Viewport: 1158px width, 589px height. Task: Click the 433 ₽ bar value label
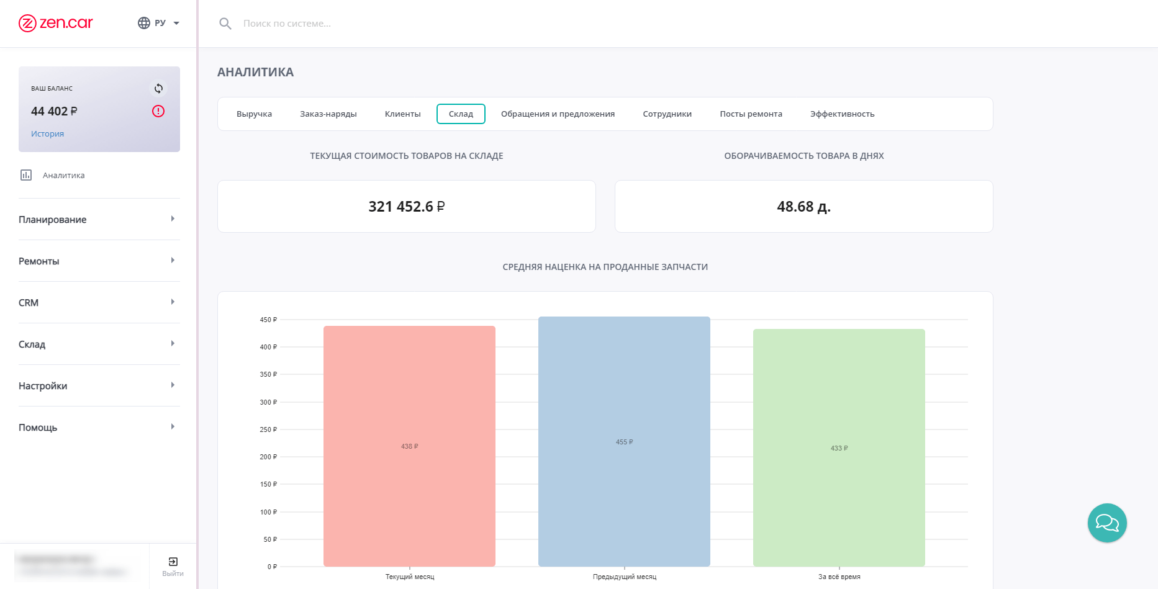click(839, 448)
